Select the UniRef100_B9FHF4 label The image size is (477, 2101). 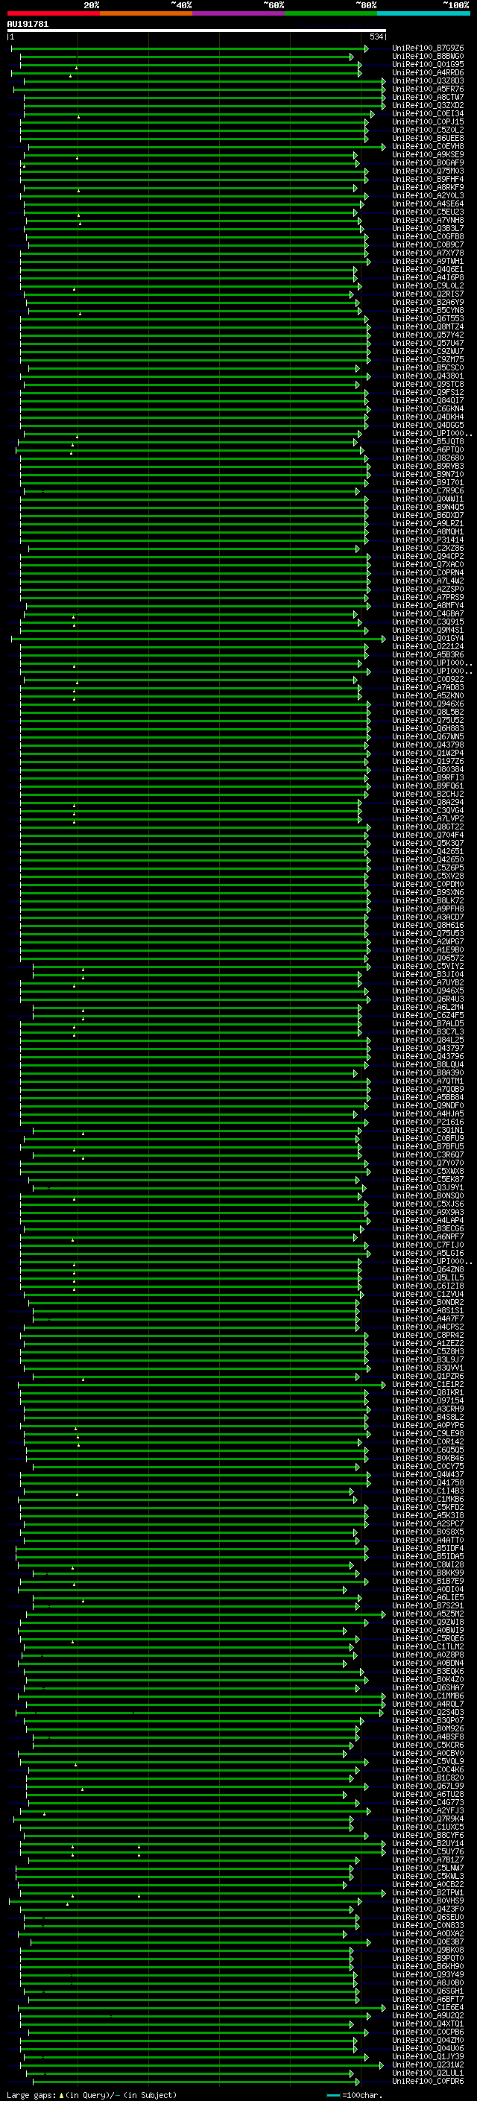click(428, 180)
